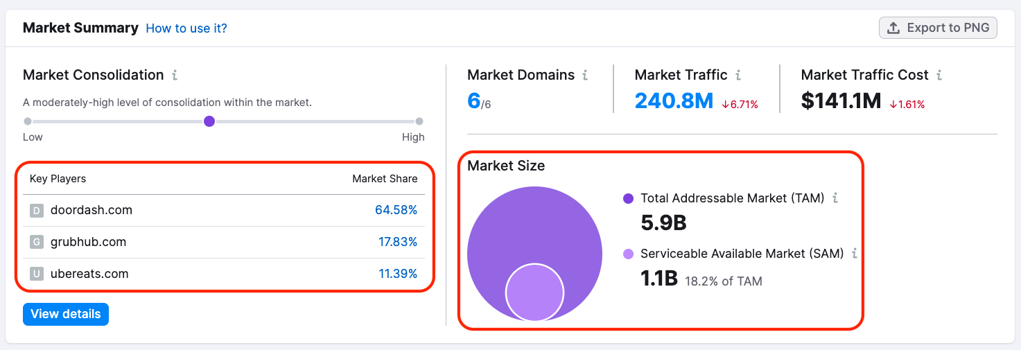Click the Market Traffic Cost value $141.1M
The height and width of the screenshot is (350, 1021).
click(x=841, y=101)
